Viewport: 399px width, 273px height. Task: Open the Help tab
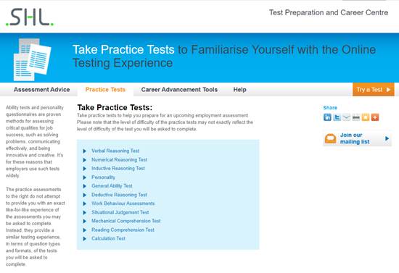[239, 90]
